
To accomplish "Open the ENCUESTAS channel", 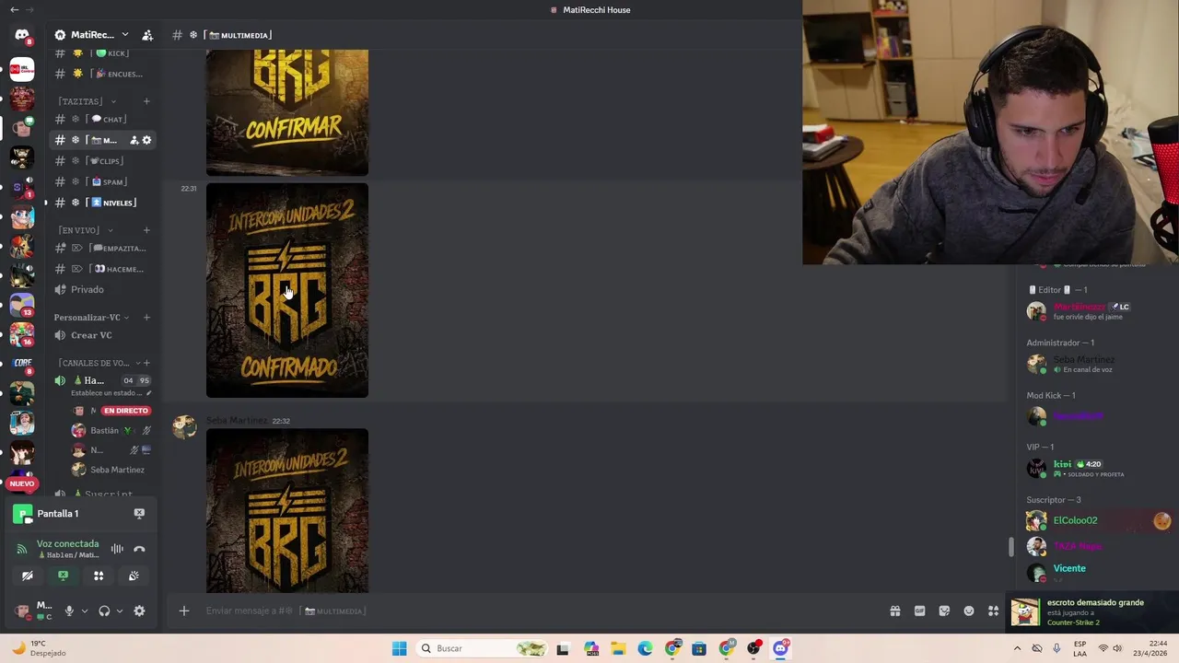I will (101, 74).
